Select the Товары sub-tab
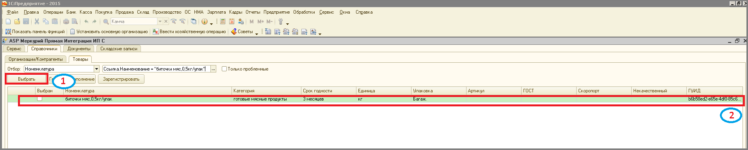The image size is (748, 150). tap(80, 59)
